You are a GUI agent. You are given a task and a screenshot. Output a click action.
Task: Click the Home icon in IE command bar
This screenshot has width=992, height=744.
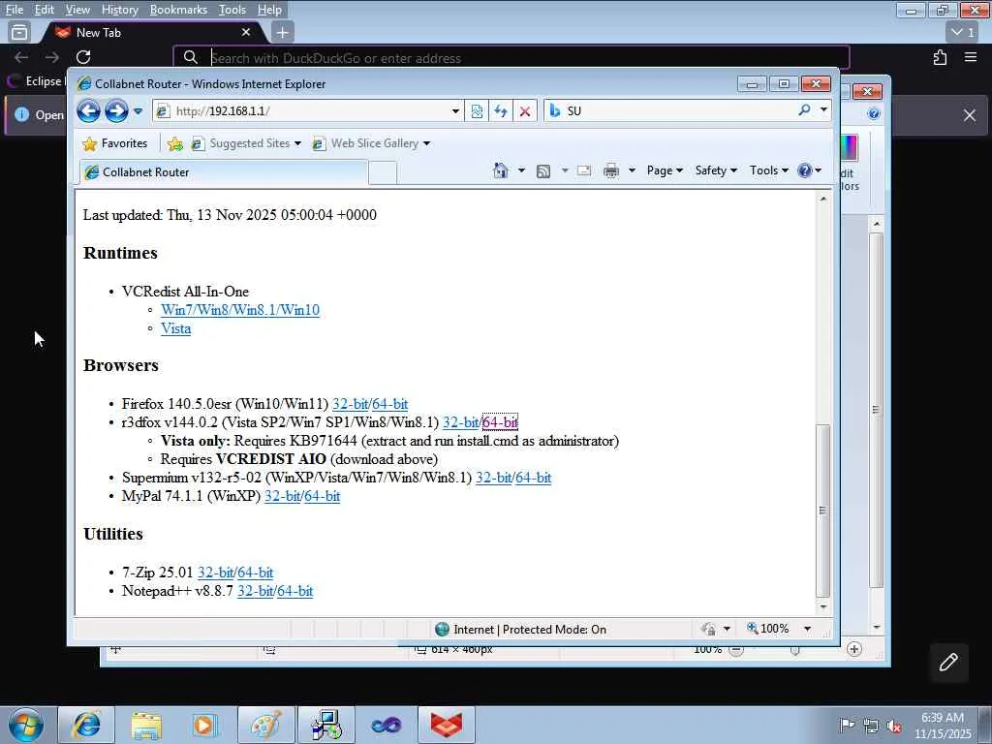click(x=501, y=170)
